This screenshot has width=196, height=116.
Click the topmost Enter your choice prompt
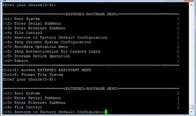29,5
